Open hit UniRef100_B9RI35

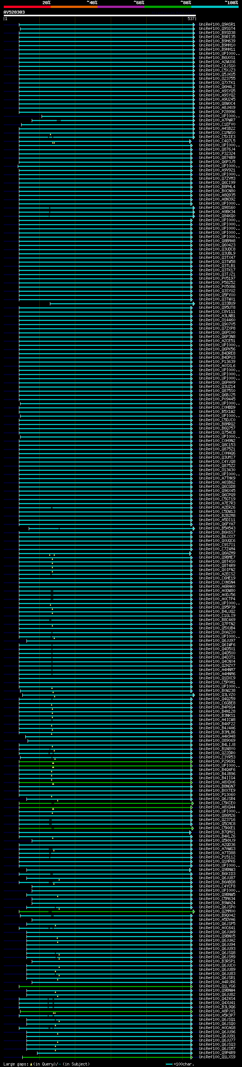pos(217,37)
